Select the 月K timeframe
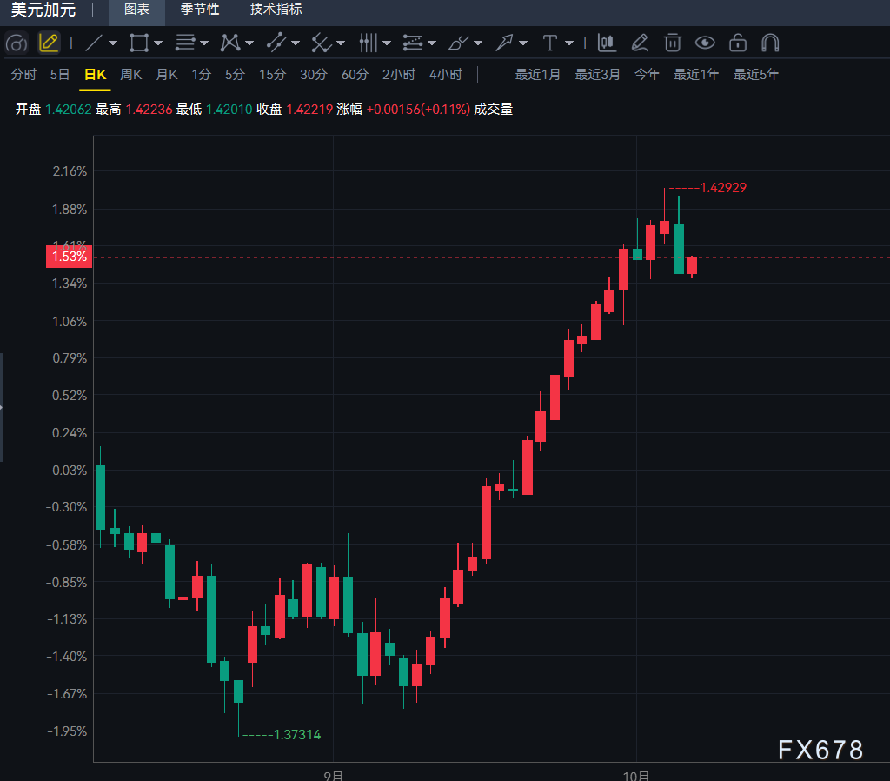This screenshot has width=890, height=781. point(167,75)
